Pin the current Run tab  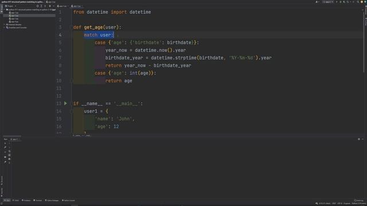[5, 161]
